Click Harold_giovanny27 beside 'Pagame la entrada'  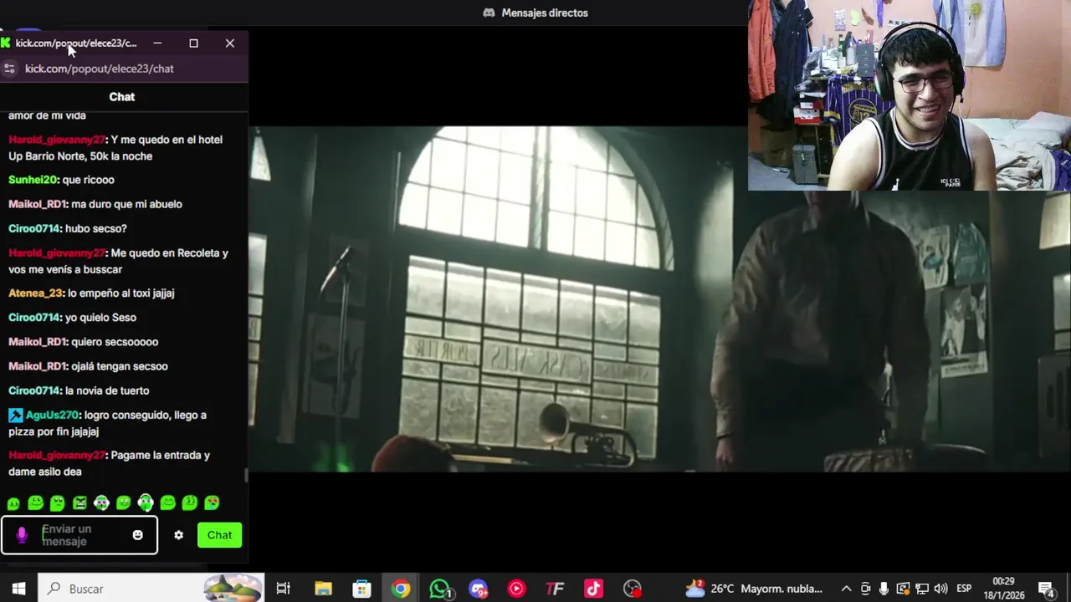tap(56, 456)
